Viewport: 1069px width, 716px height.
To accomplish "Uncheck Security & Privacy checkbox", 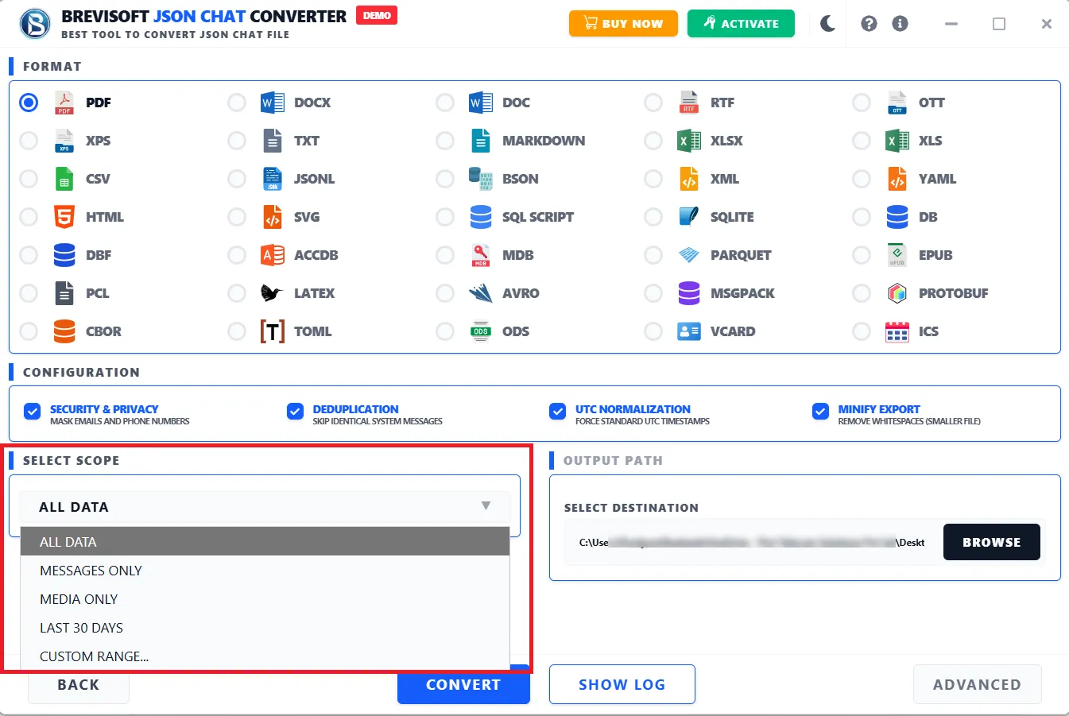I will click(33, 411).
